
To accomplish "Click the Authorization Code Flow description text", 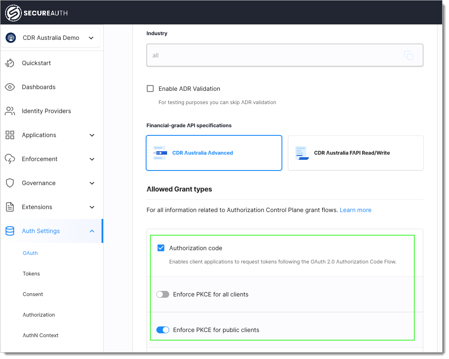I will tap(283, 262).
